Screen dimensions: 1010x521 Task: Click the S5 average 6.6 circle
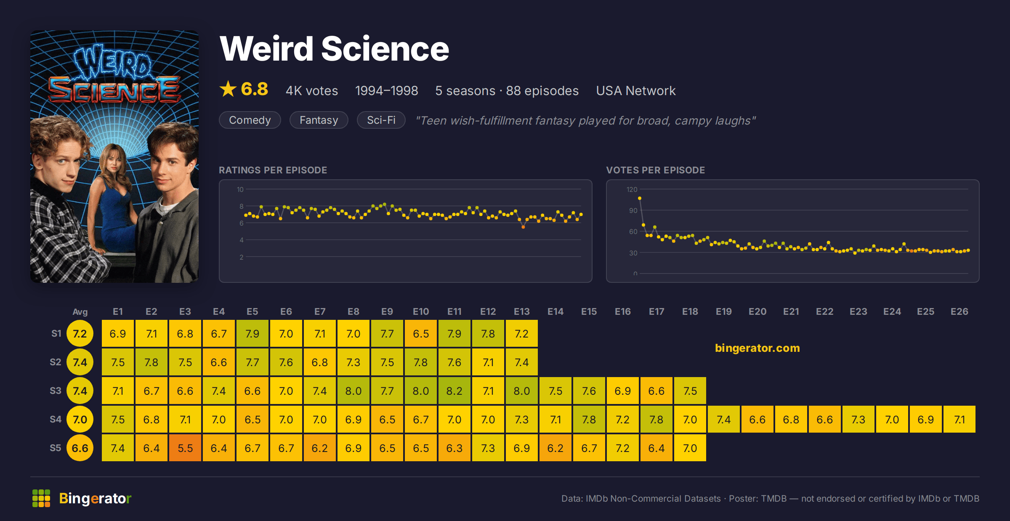pos(80,448)
